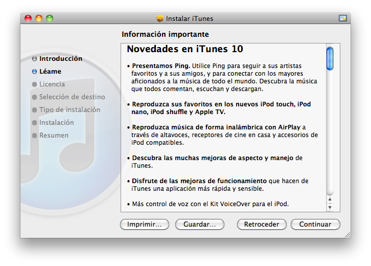Click the blue scrollbar thumb

tap(330, 58)
